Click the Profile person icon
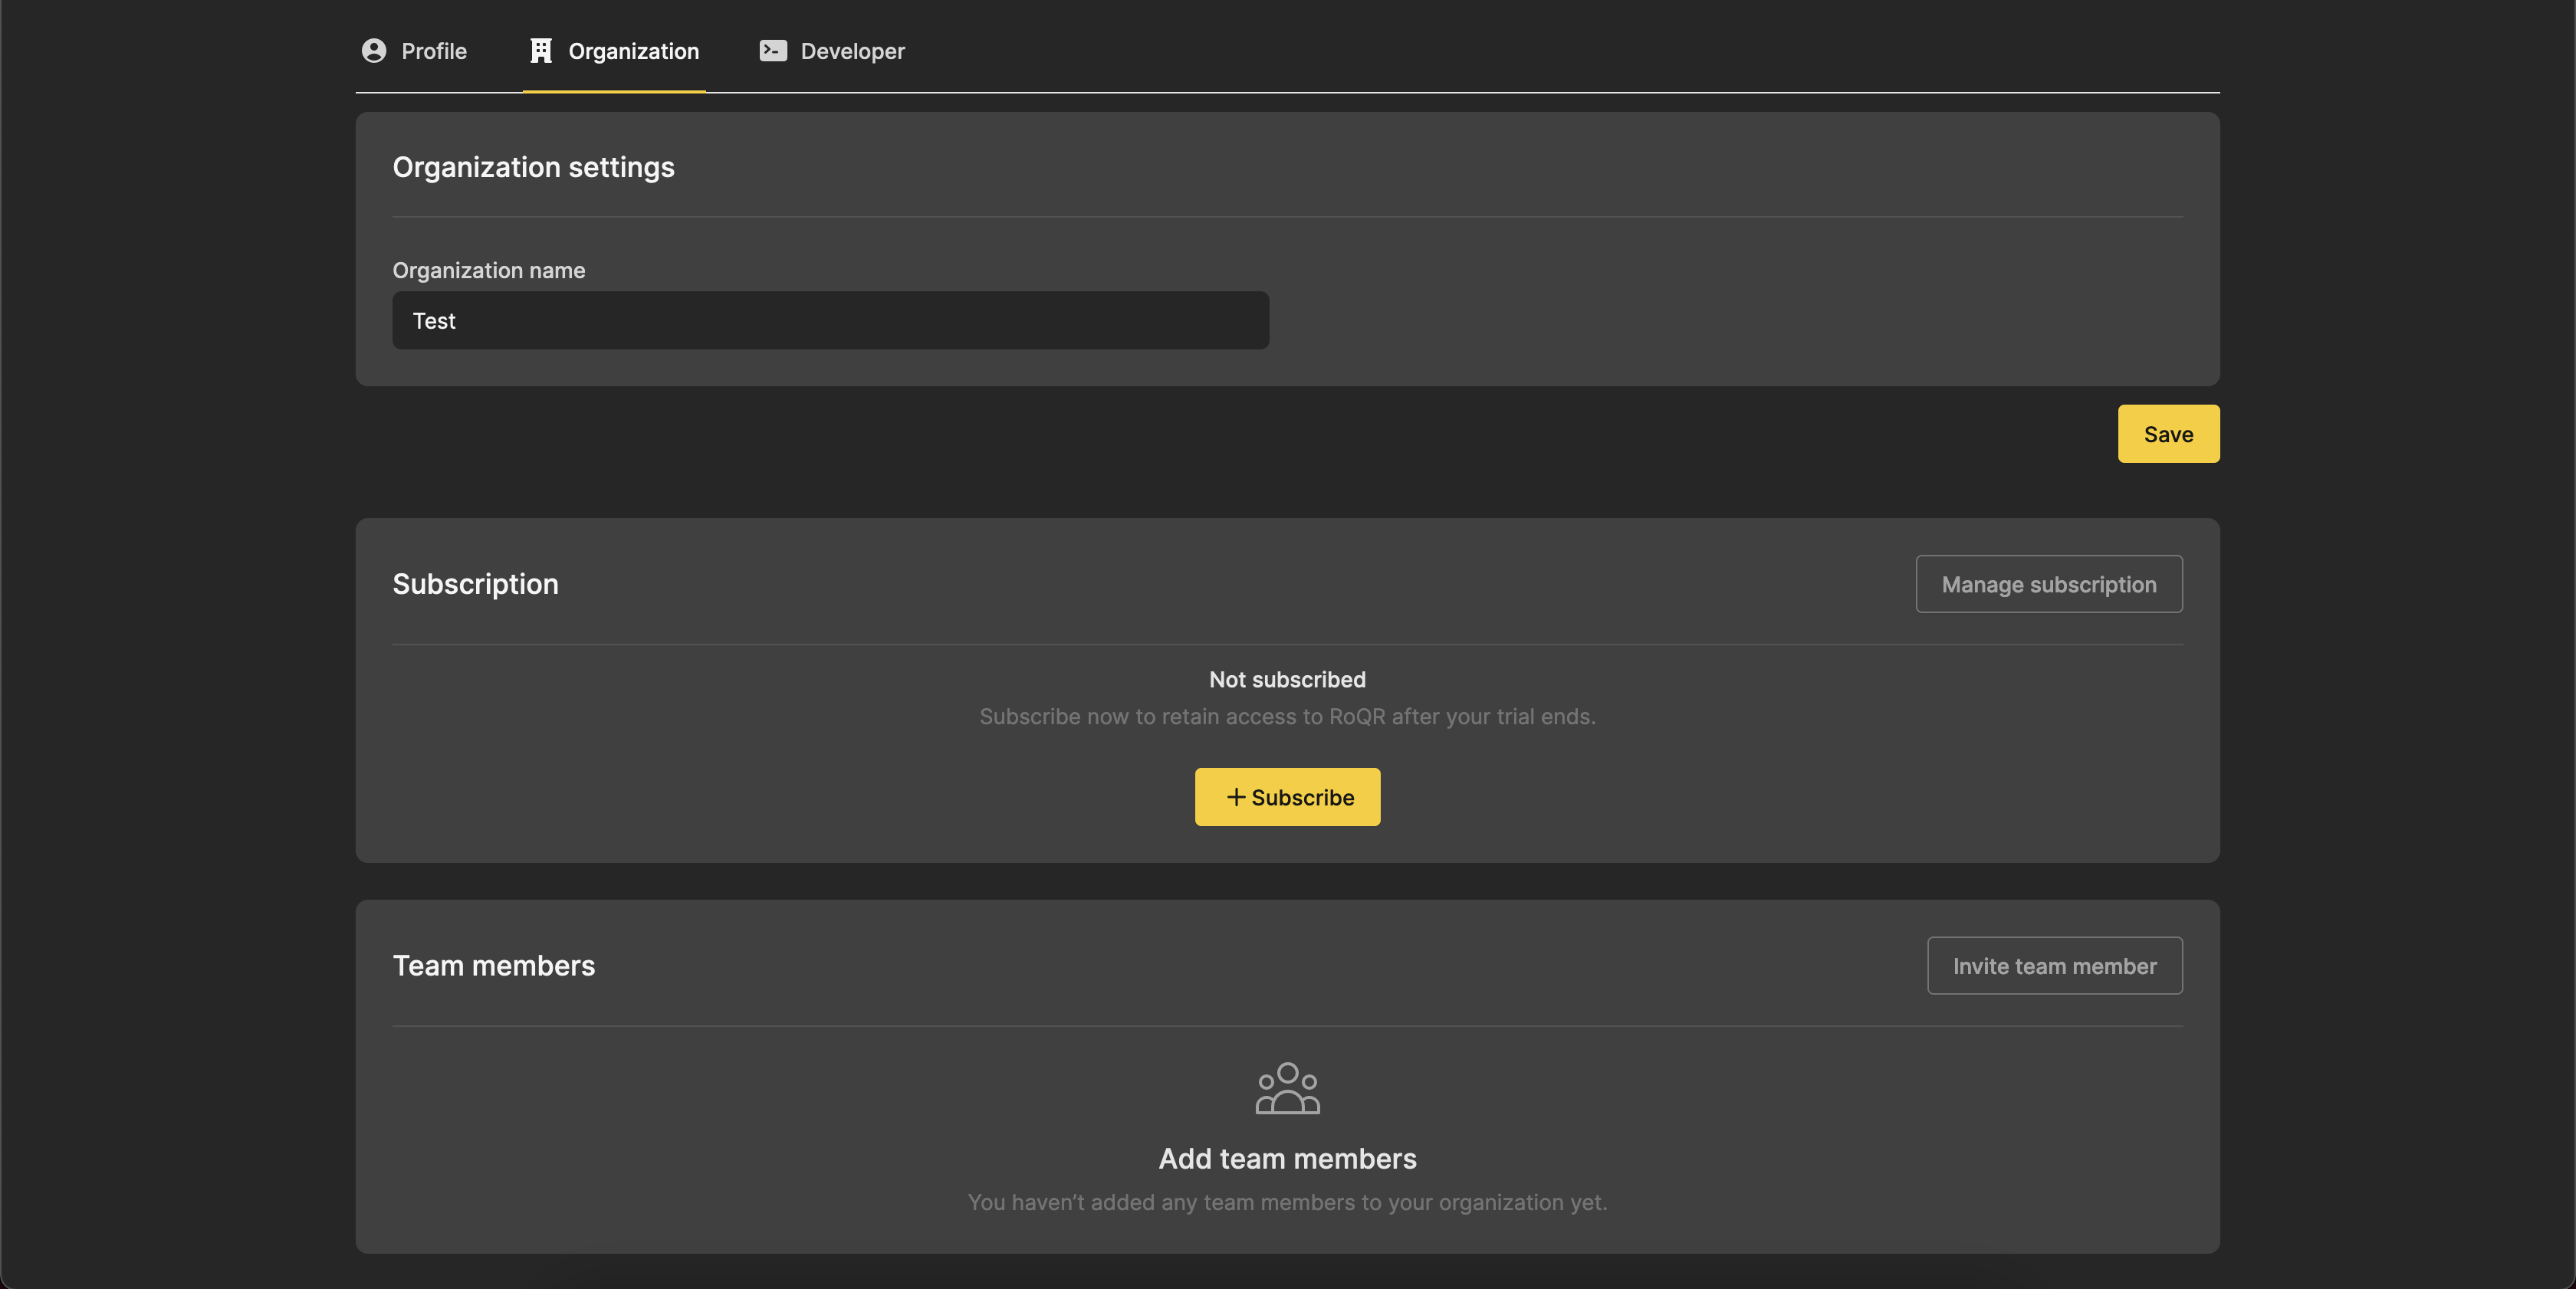Screen dimensions: 2576x1289 pos(374,51)
